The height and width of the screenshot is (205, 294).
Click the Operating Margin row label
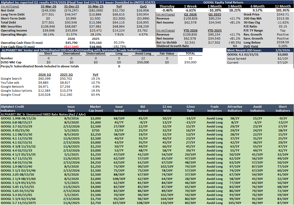14,34
